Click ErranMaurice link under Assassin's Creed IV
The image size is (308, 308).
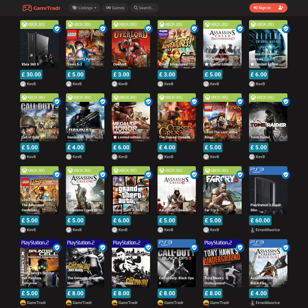coord(267,303)
